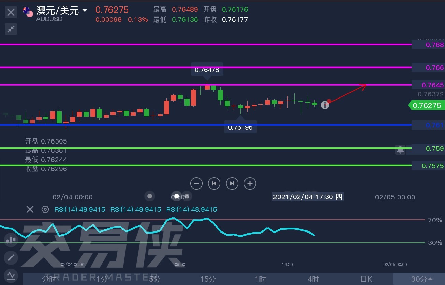Click the 0.76196 low price callout
Image resolution: width=445 pixels, height=285 pixels.
(x=240, y=127)
